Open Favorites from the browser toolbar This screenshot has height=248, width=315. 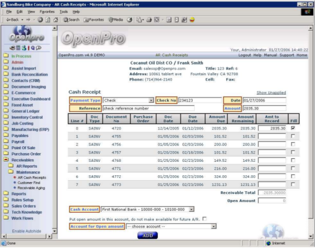94,19
